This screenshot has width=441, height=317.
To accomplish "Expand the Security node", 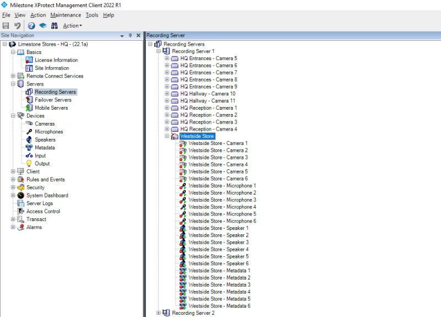I will coord(13,187).
